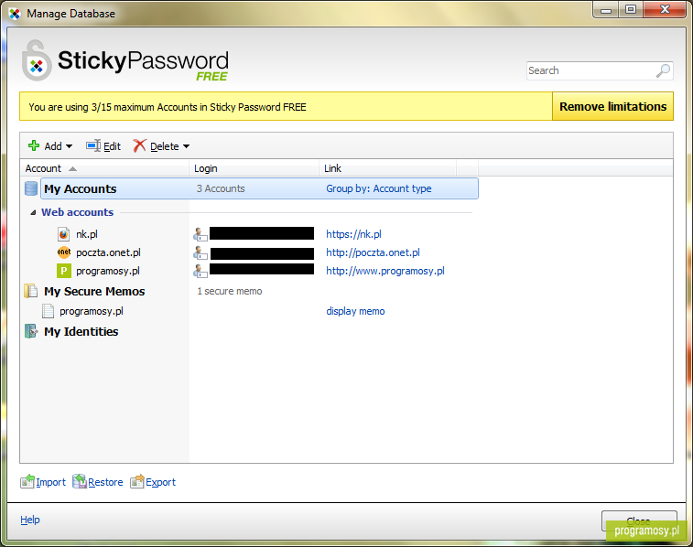Click the display memo link
Screen dimensions: 693x547
[355, 311]
